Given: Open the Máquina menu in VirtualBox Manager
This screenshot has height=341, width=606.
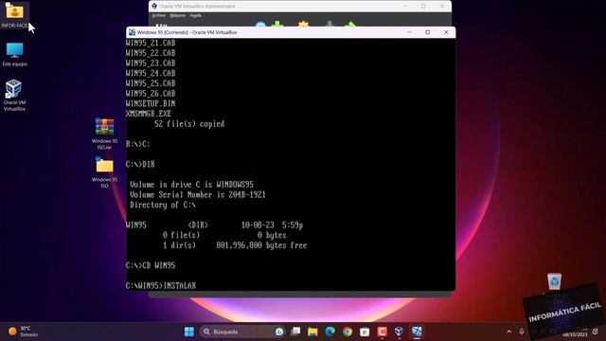Looking at the screenshot, I should point(177,15).
